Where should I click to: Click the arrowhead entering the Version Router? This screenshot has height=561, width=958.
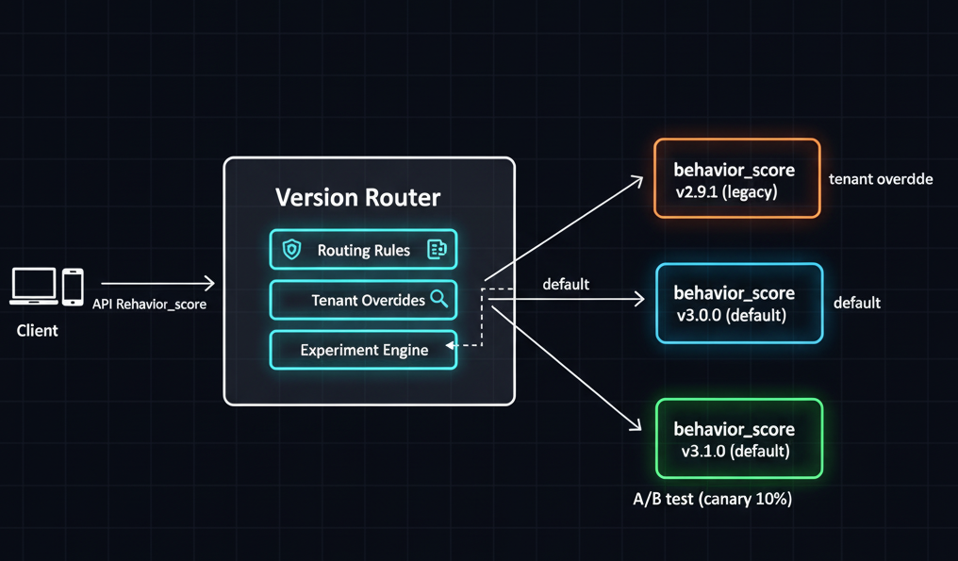[208, 283]
